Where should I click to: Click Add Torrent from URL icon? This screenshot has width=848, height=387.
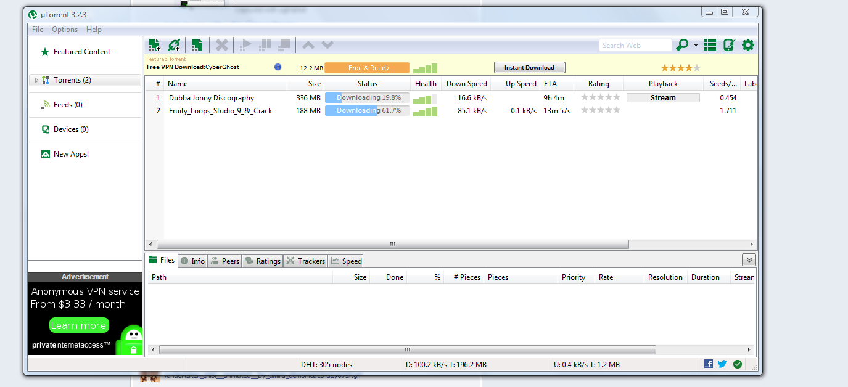click(174, 45)
